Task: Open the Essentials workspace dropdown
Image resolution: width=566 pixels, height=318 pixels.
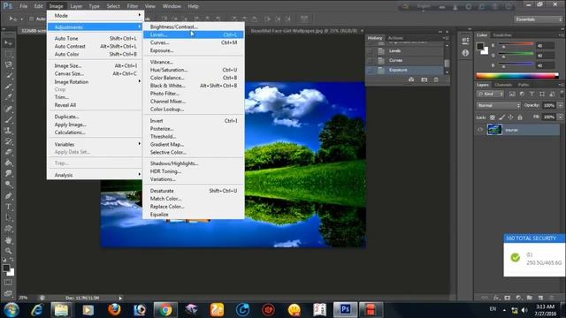Action: [x=539, y=19]
